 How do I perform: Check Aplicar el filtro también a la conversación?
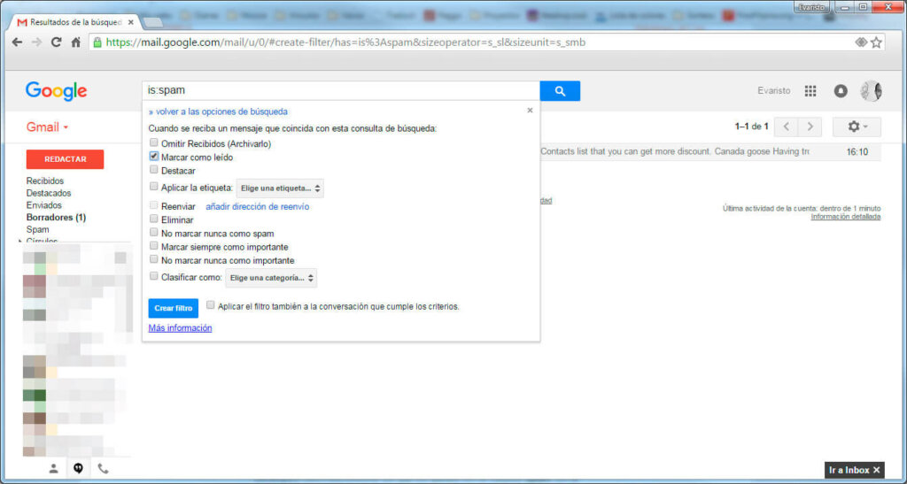211,305
